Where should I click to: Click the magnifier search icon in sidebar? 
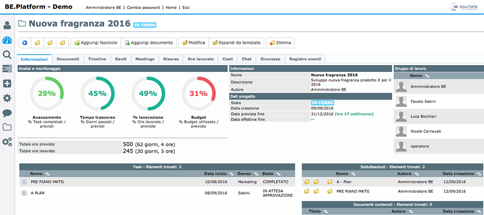(7, 55)
